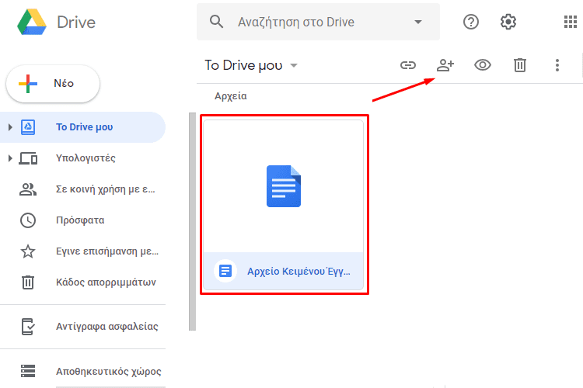
Task: Click the share with people icon
Action: coord(445,65)
